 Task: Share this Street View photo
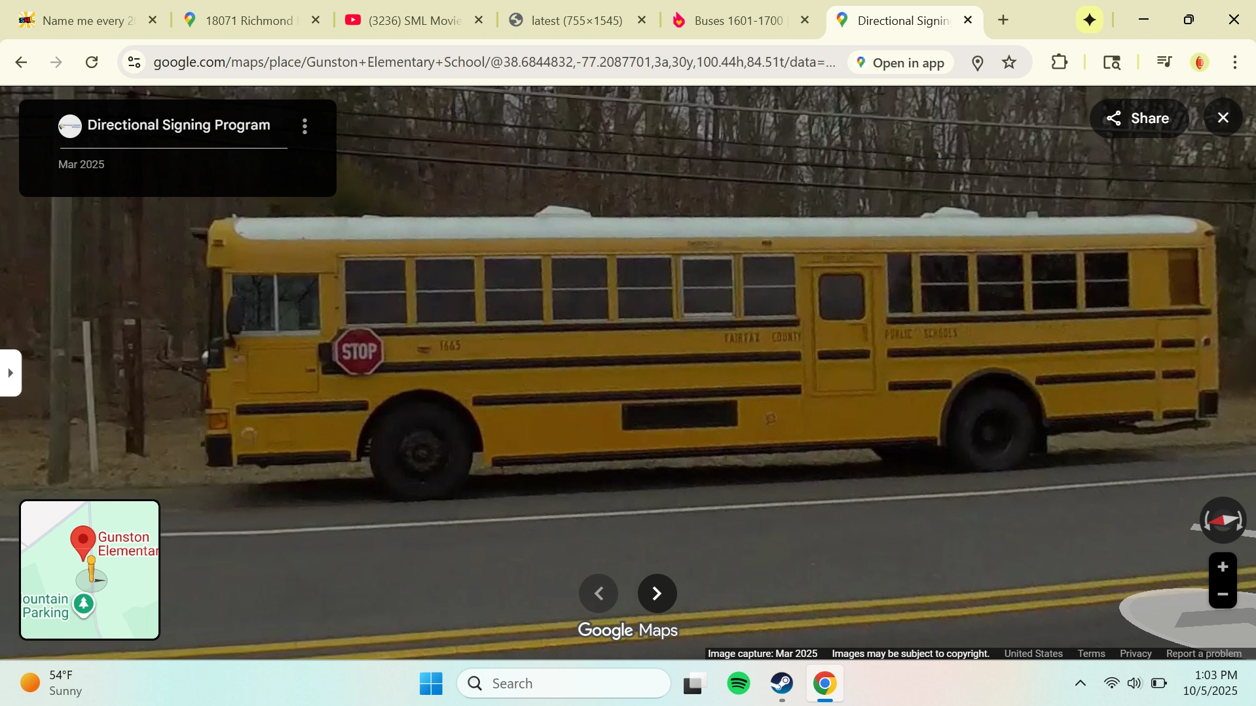pyautogui.click(x=1138, y=118)
